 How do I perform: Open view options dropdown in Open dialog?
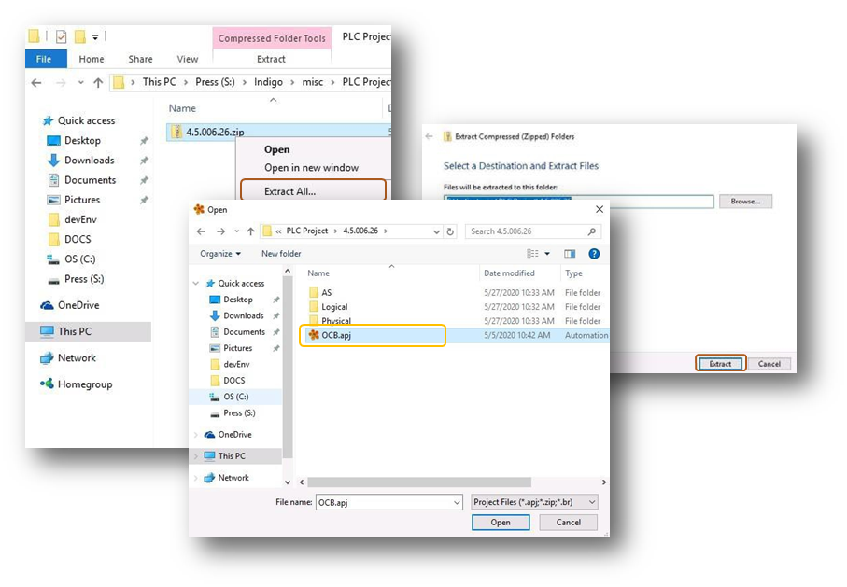546,254
